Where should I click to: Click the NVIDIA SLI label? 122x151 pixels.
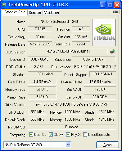(17, 127)
